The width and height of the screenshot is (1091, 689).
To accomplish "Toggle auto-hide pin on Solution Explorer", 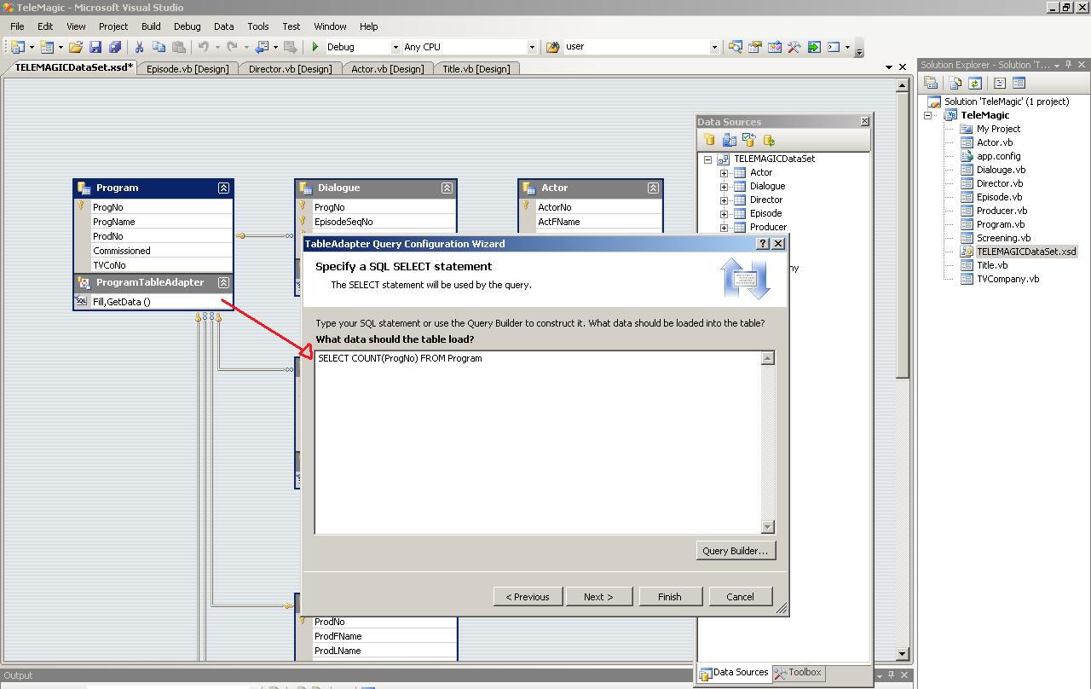I will (1068, 65).
